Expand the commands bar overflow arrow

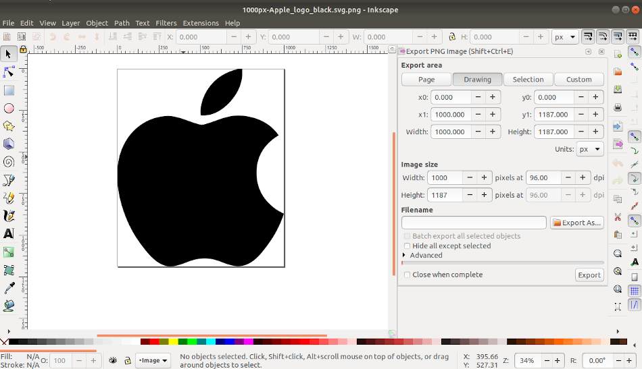point(618,331)
